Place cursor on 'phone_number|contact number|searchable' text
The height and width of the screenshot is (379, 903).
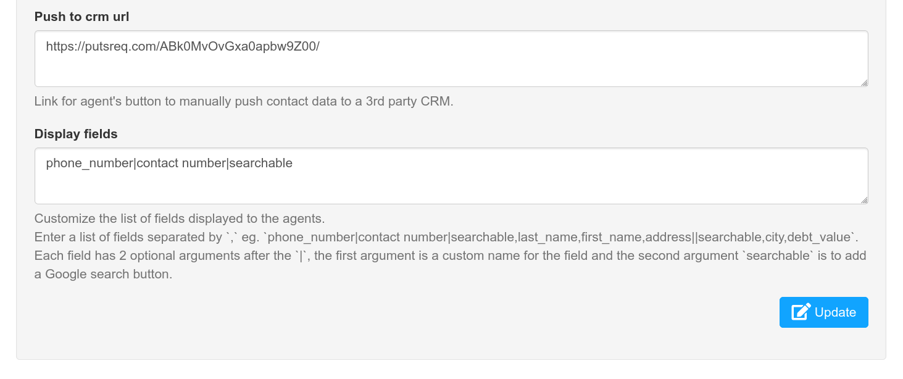point(169,164)
